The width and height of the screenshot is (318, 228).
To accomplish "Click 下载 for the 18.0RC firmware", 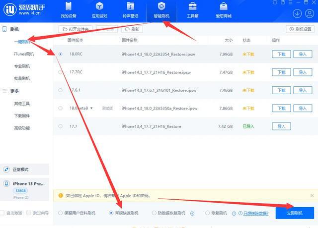I will tap(281, 54).
